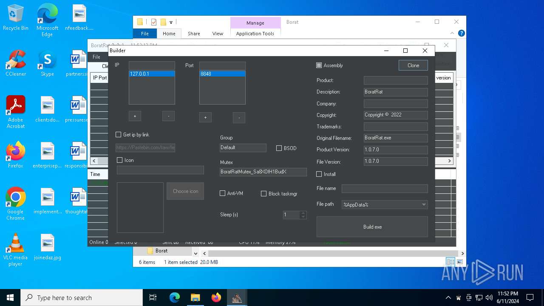Add a port with plus button
This screenshot has width=544, height=306.
click(x=205, y=118)
